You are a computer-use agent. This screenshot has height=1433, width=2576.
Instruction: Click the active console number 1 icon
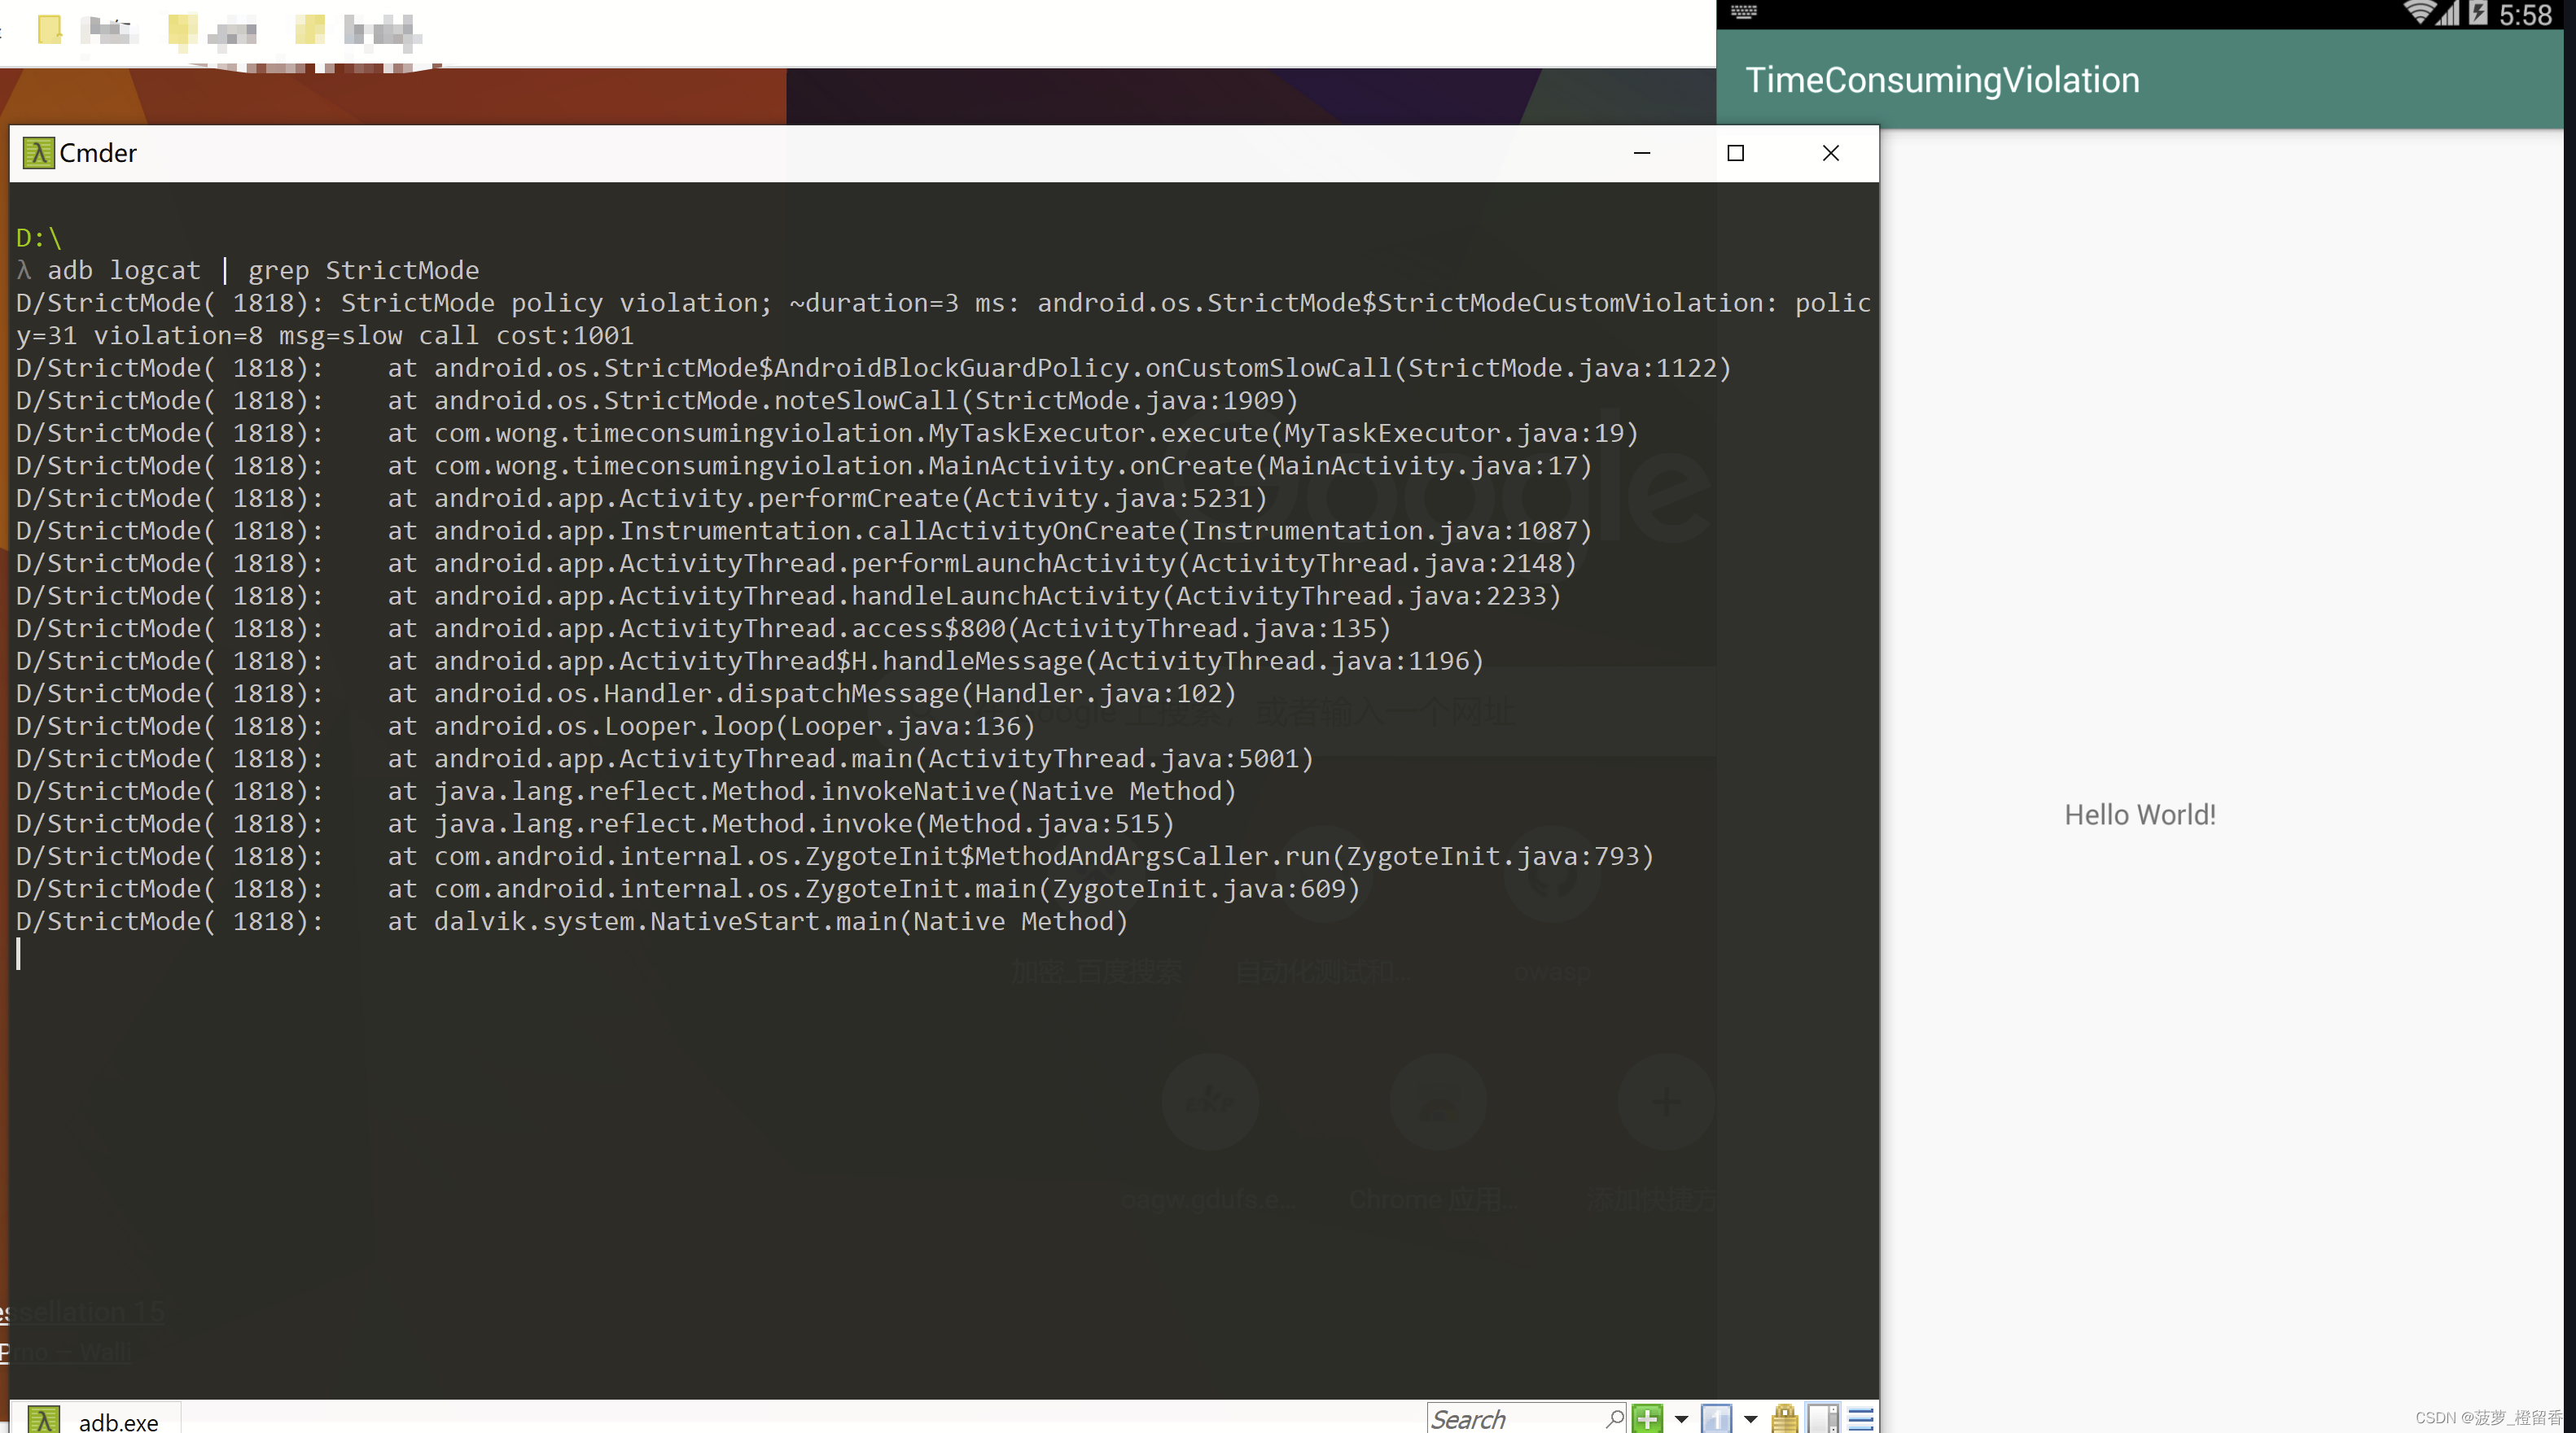1716,1418
